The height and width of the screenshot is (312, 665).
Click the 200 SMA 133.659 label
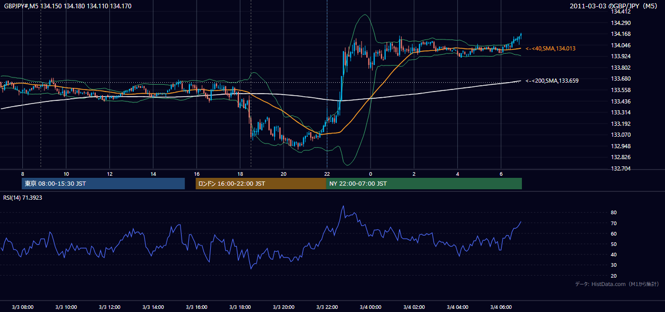click(x=552, y=81)
